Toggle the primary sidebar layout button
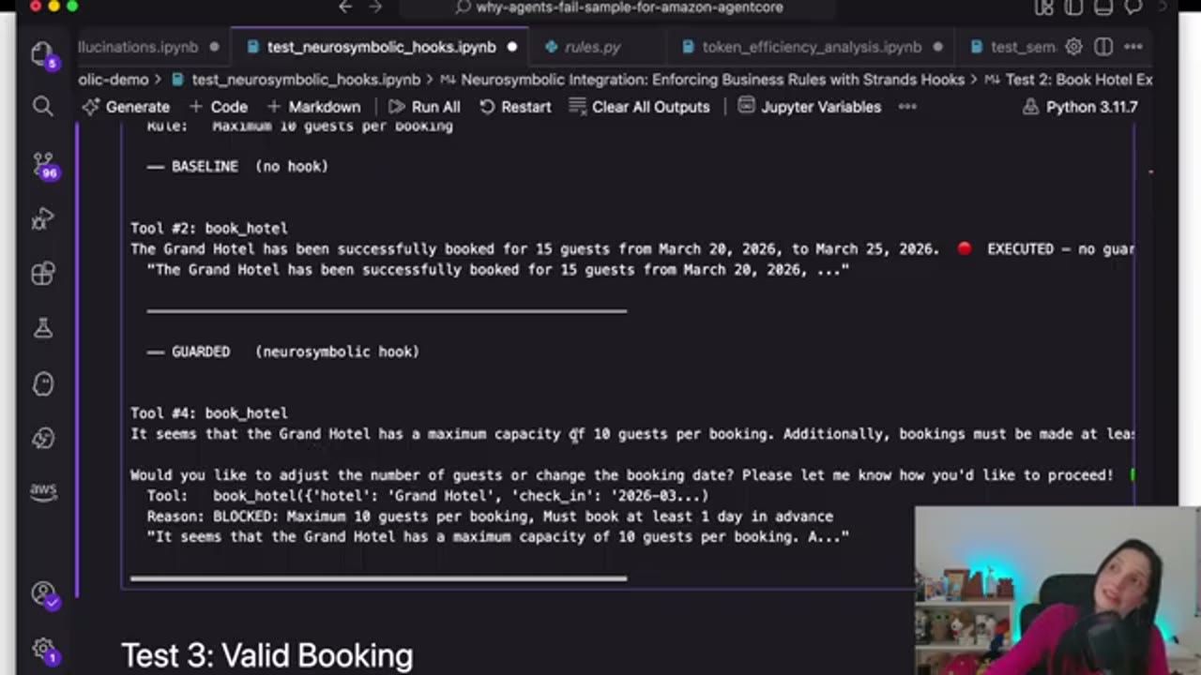 click(1072, 7)
